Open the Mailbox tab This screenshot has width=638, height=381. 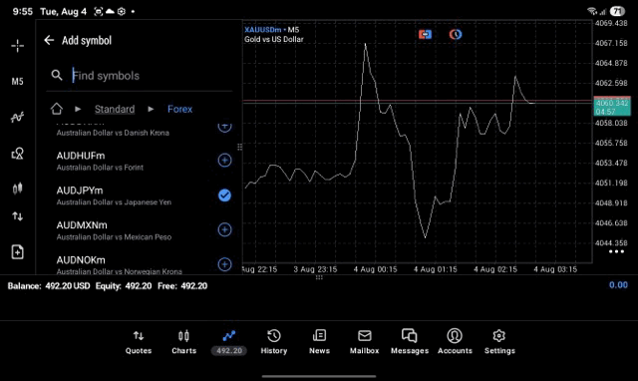point(365,342)
